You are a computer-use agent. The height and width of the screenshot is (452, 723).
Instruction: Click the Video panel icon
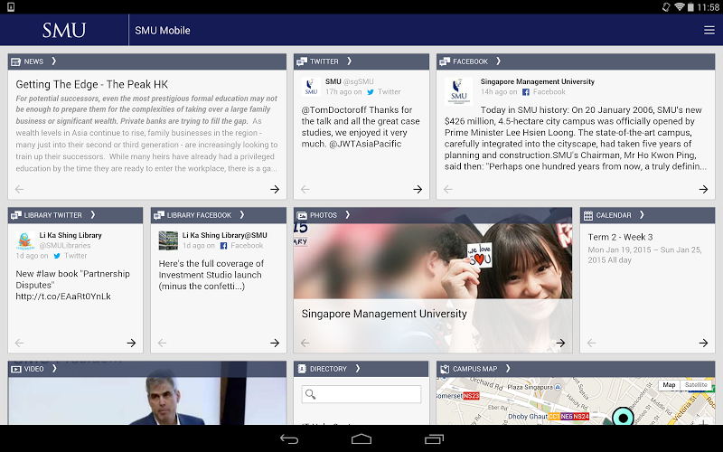(x=16, y=369)
